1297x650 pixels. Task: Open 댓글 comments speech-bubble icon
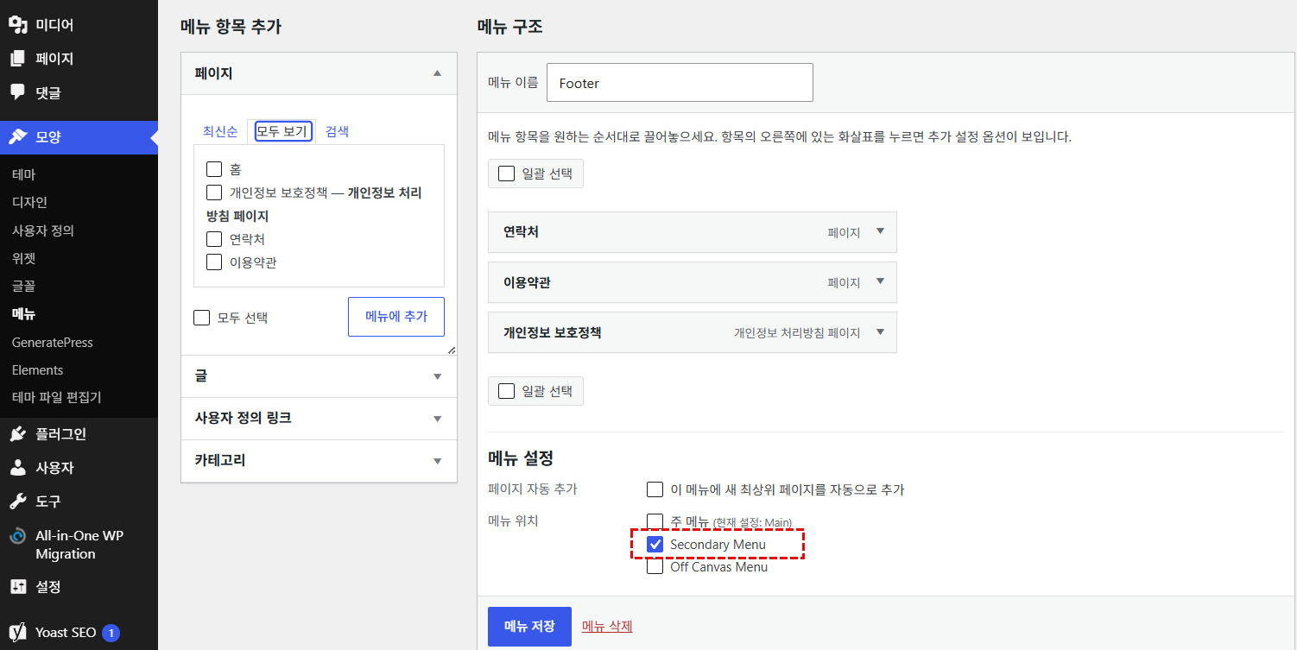[x=18, y=92]
